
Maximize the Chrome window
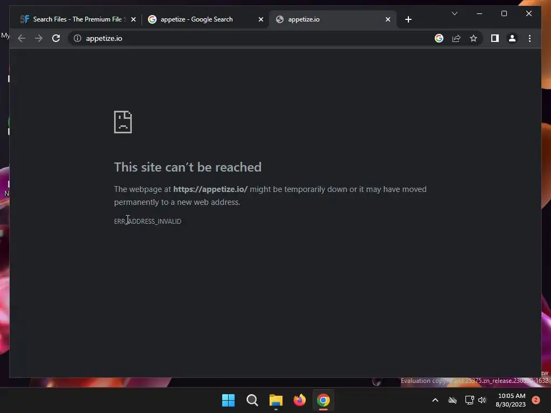tap(504, 13)
